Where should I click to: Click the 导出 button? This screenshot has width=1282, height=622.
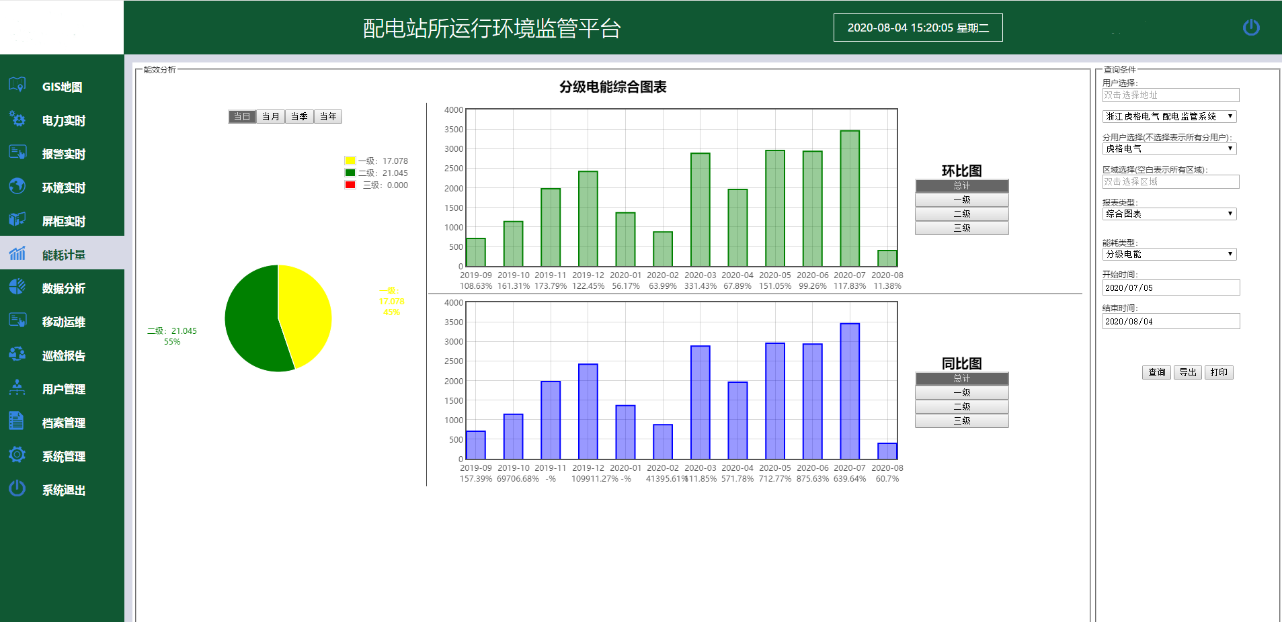coord(1188,372)
